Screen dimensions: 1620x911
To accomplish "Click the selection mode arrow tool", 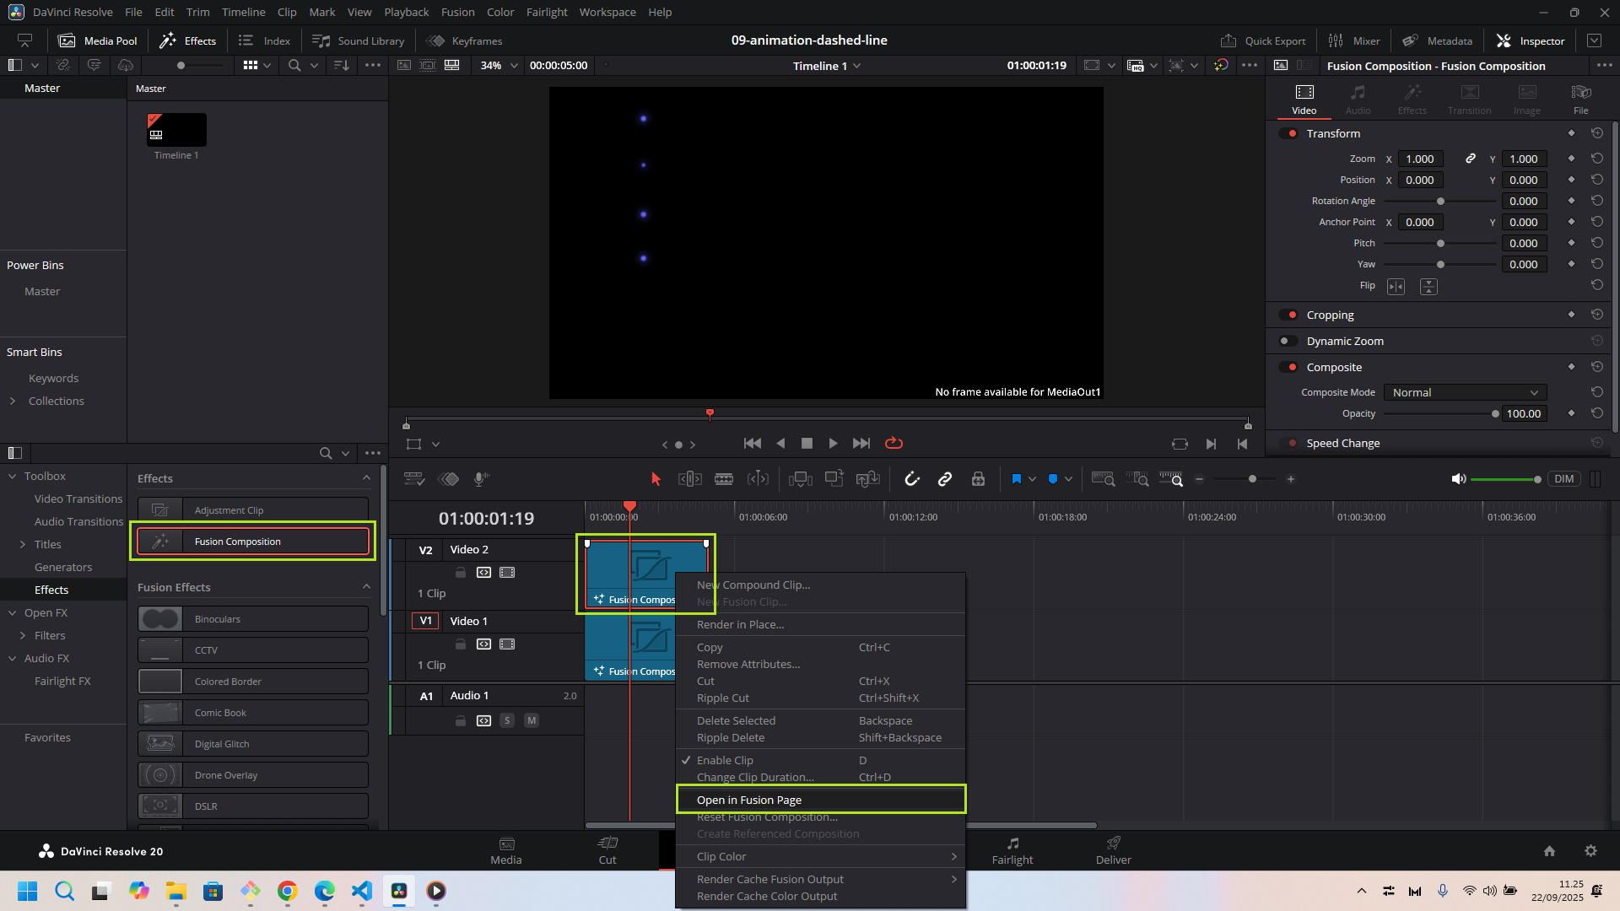I will (656, 479).
